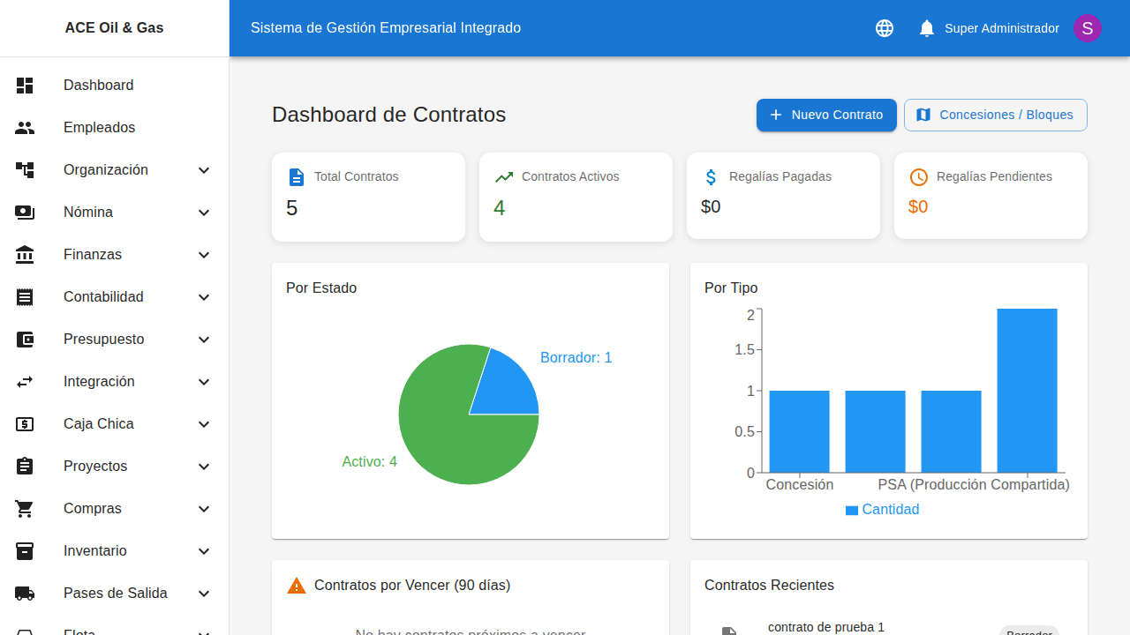Click the Compras shopping cart icon

[25, 508]
